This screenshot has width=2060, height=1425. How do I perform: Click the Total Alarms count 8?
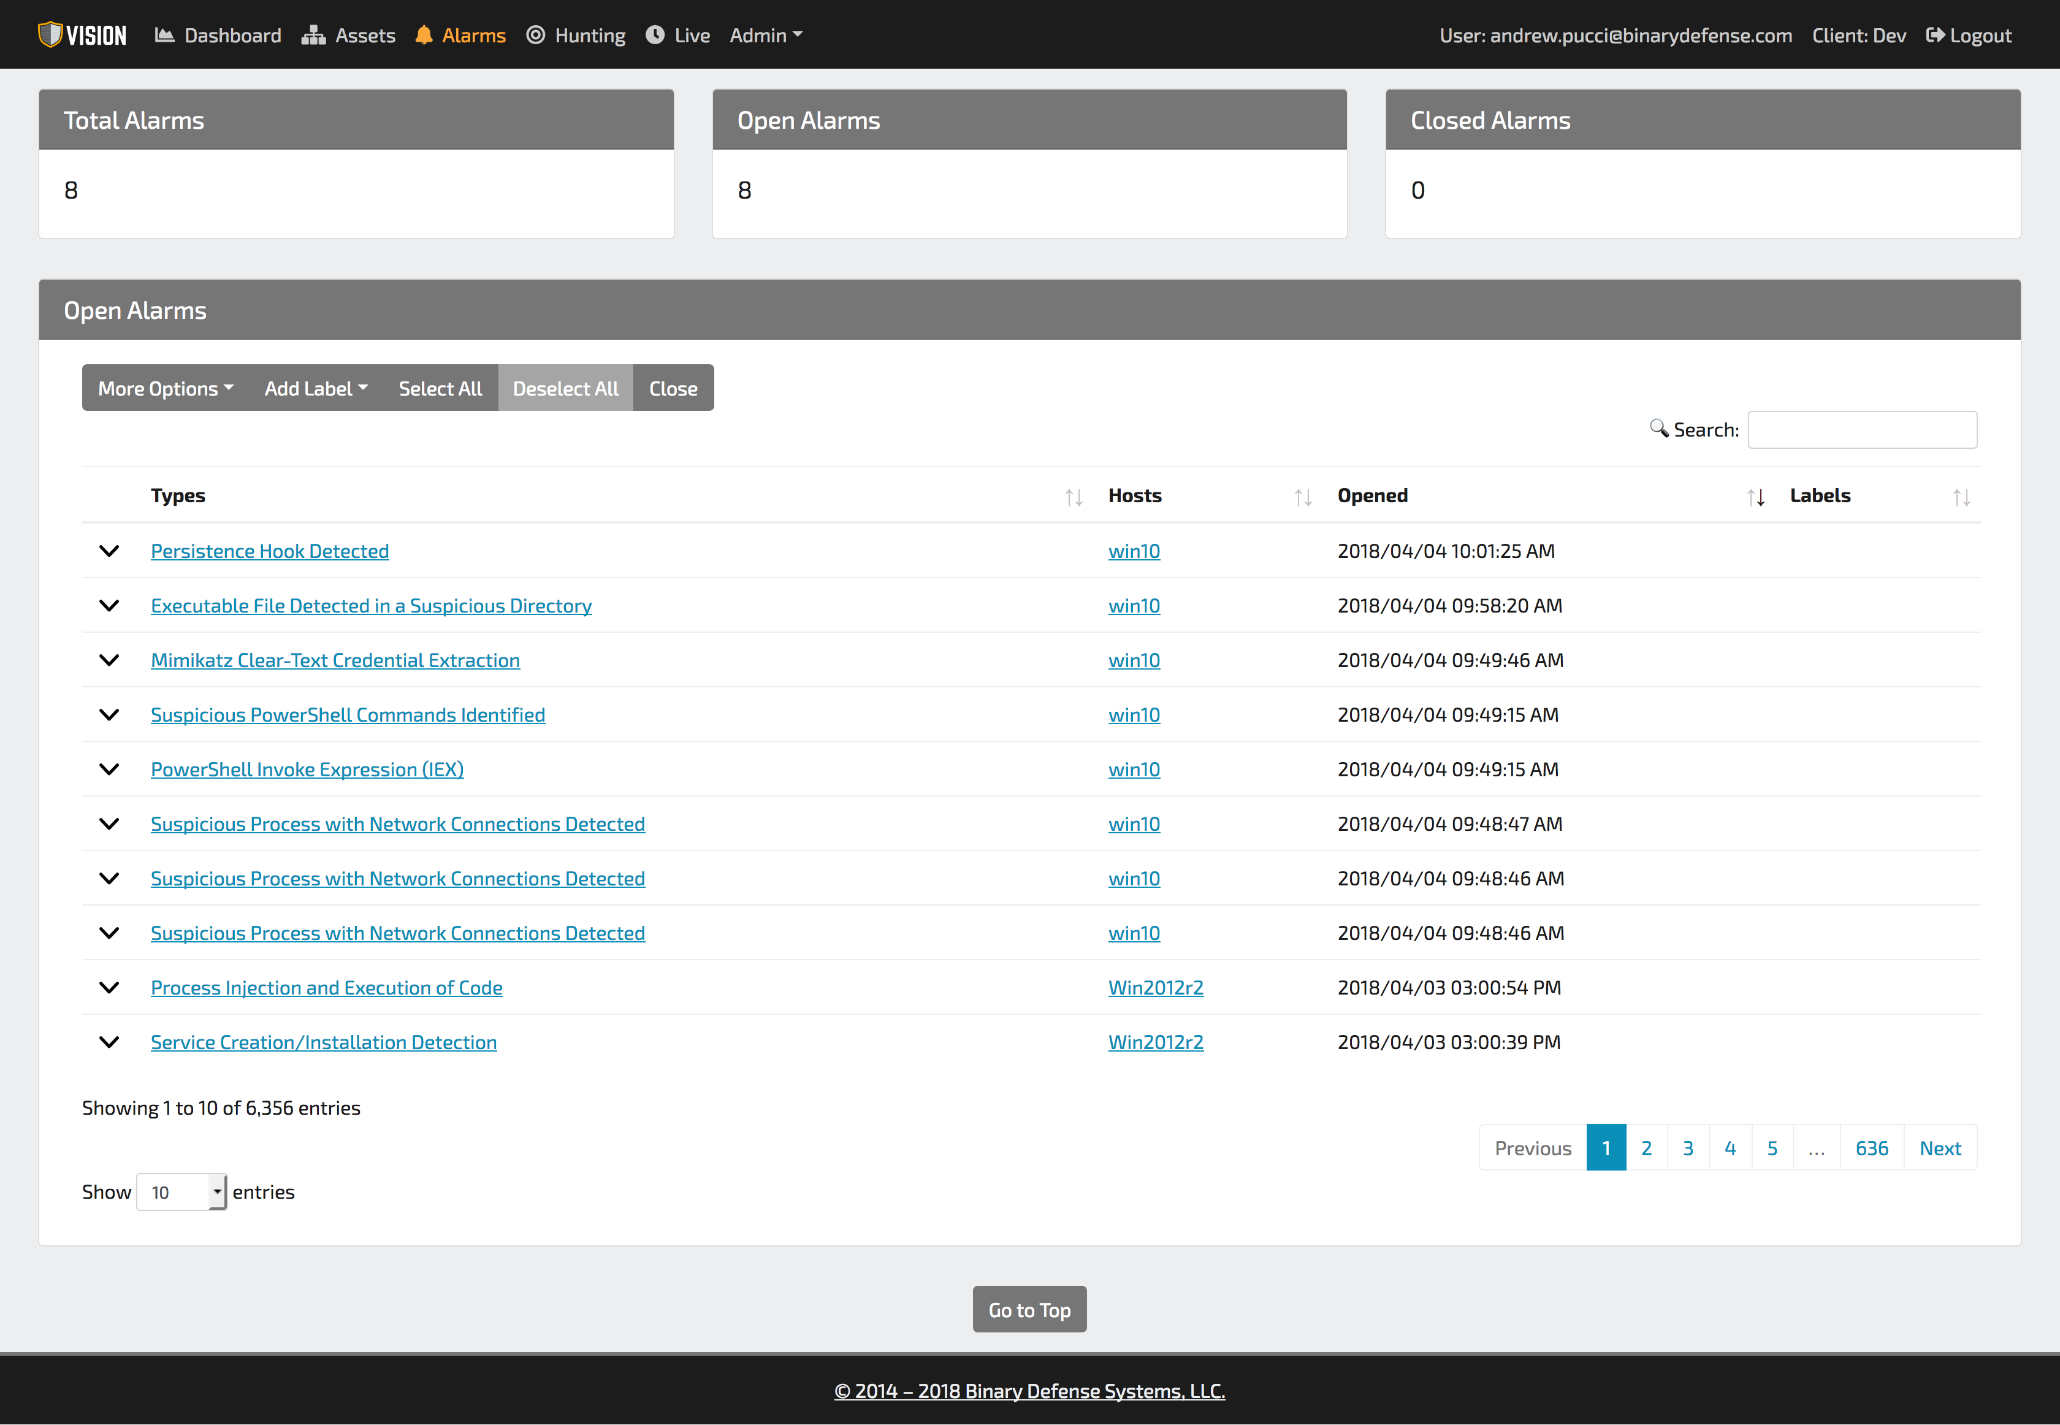tap(71, 190)
